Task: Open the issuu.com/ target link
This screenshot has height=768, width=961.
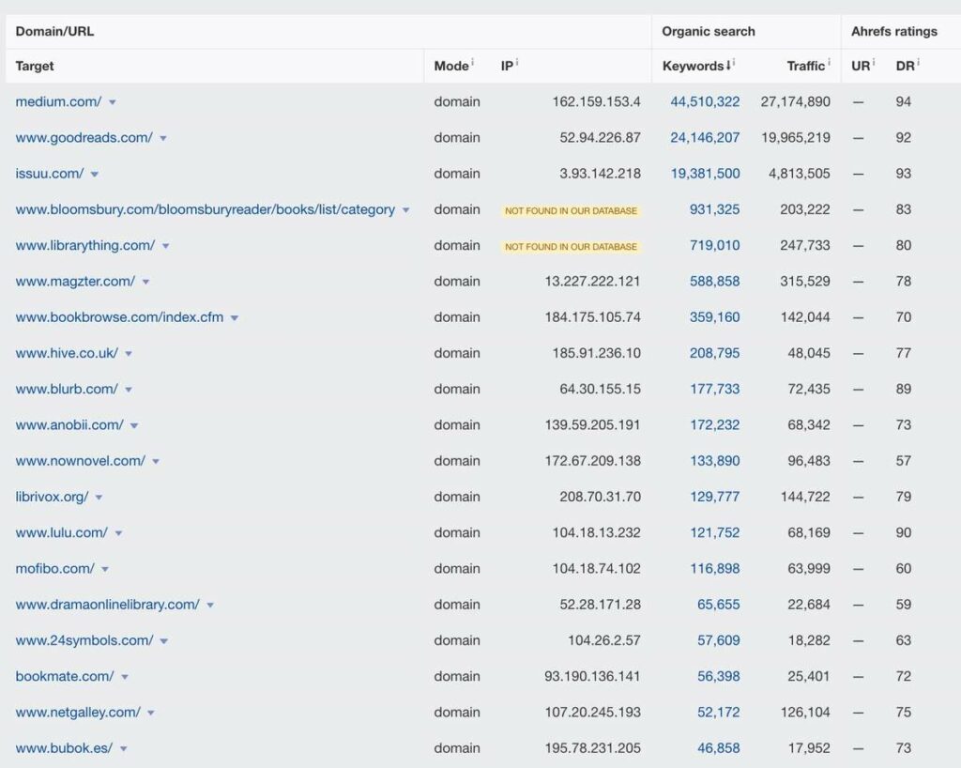Action: (50, 174)
